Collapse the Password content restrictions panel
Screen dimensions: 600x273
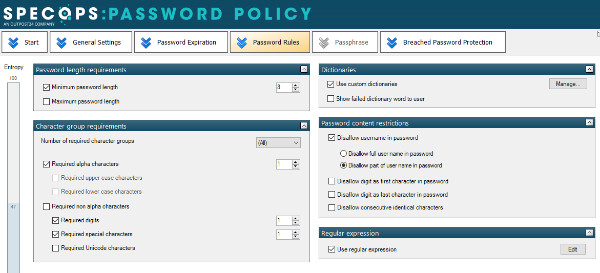coord(589,122)
